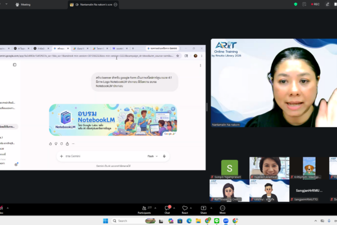Screen dimensions: 337x225
Task: Click the Gemini regenerate response icon
Action: tap(61, 144)
